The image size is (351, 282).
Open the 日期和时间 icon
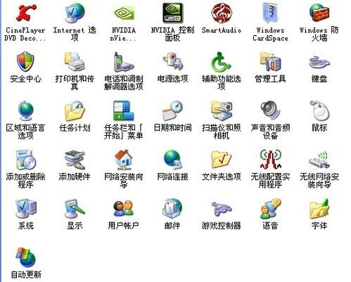point(172,111)
